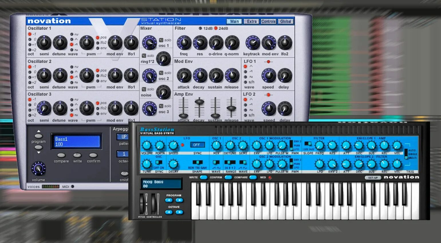Click the Bass1 100 program display

(76, 142)
